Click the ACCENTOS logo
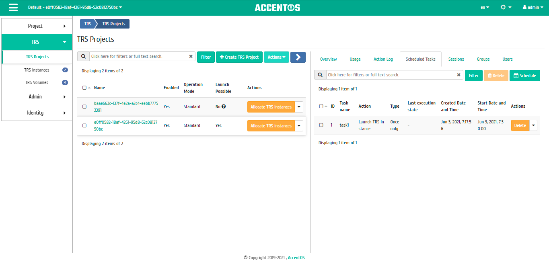549x262 pixels. (278, 8)
